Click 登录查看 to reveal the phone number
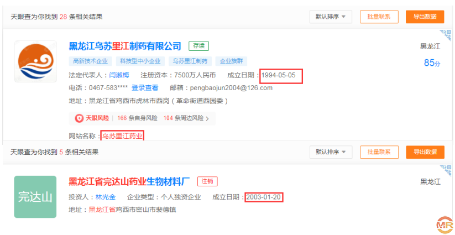The height and width of the screenshot is (235, 455). (145, 87)
